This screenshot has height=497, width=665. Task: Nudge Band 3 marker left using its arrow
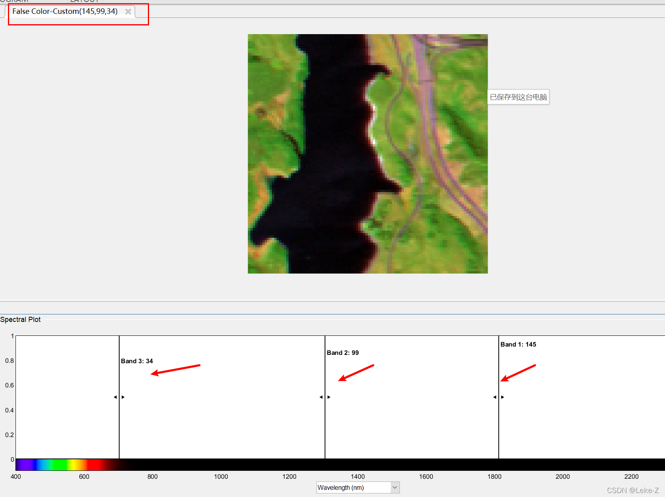pos(115,397)
